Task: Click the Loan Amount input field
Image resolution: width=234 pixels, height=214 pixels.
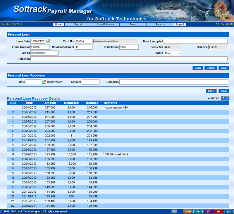Action: click(40, 47)
